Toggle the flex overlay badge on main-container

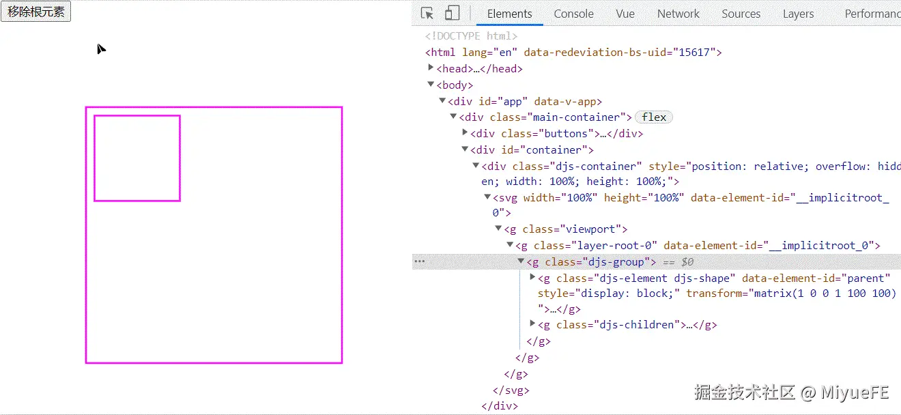tap(653, 117)
